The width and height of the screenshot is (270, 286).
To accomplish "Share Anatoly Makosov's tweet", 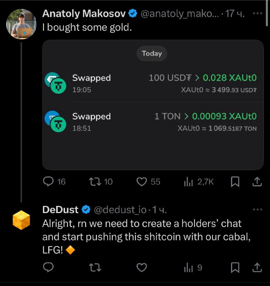I will point(257,182).
